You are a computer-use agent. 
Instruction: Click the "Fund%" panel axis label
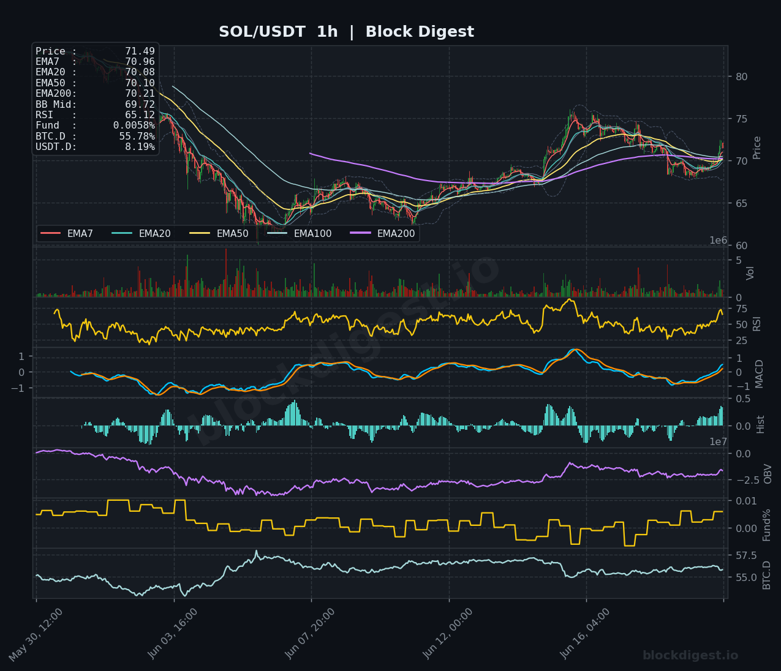click(x=766, y=525)
